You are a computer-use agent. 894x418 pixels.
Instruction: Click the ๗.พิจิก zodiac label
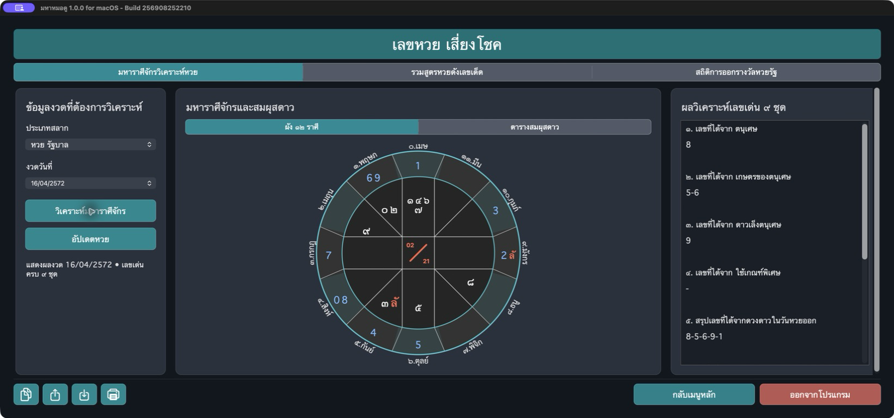(473, 346)
